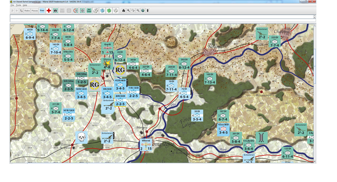Click the zoom out magnifier
The image size is (337, 182).
tap(138, 11)
